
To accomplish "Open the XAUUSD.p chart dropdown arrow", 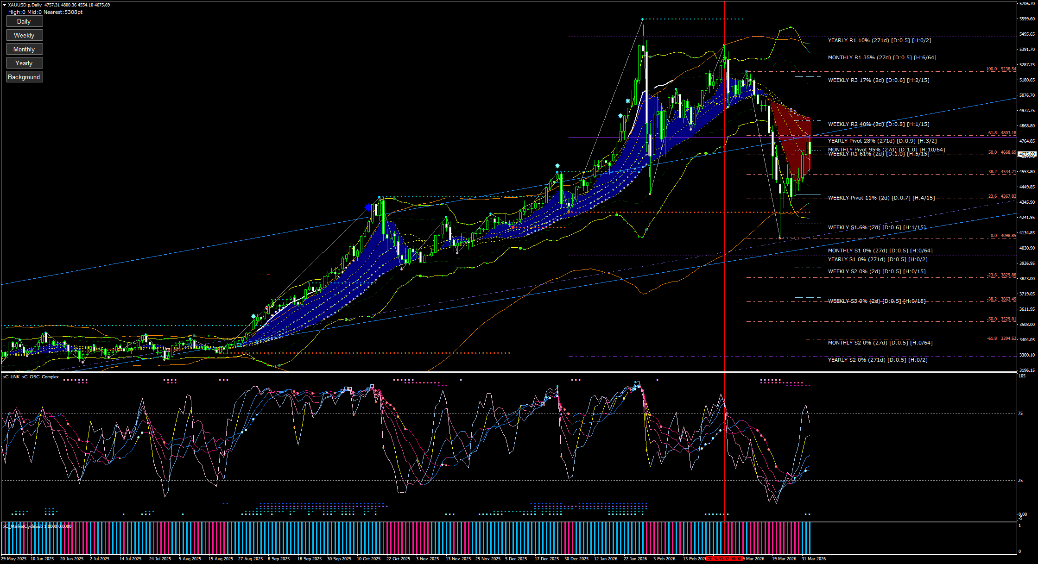I will click(5, 5).
